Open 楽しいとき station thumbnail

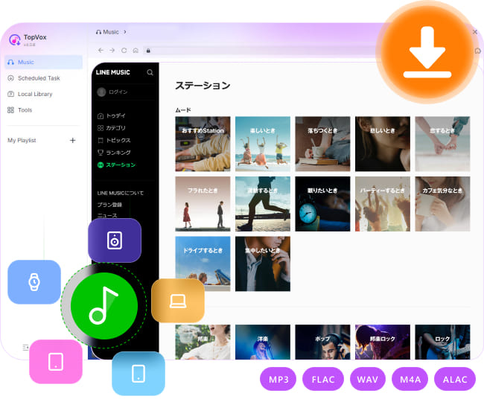(263, 144)
